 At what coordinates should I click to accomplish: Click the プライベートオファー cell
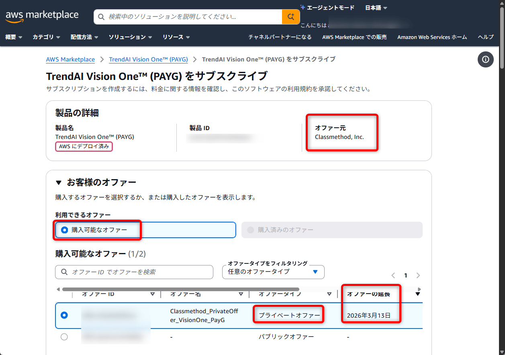click(x=289, y=316)
